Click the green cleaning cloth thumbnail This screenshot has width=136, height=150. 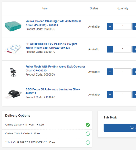pos(13,26)
